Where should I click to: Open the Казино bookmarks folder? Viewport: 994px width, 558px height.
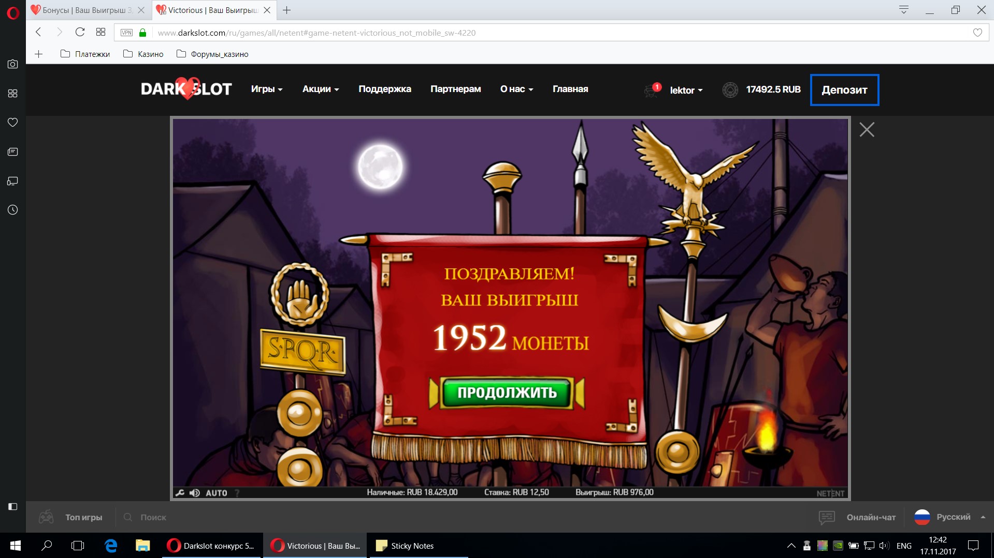coord(143,54)
